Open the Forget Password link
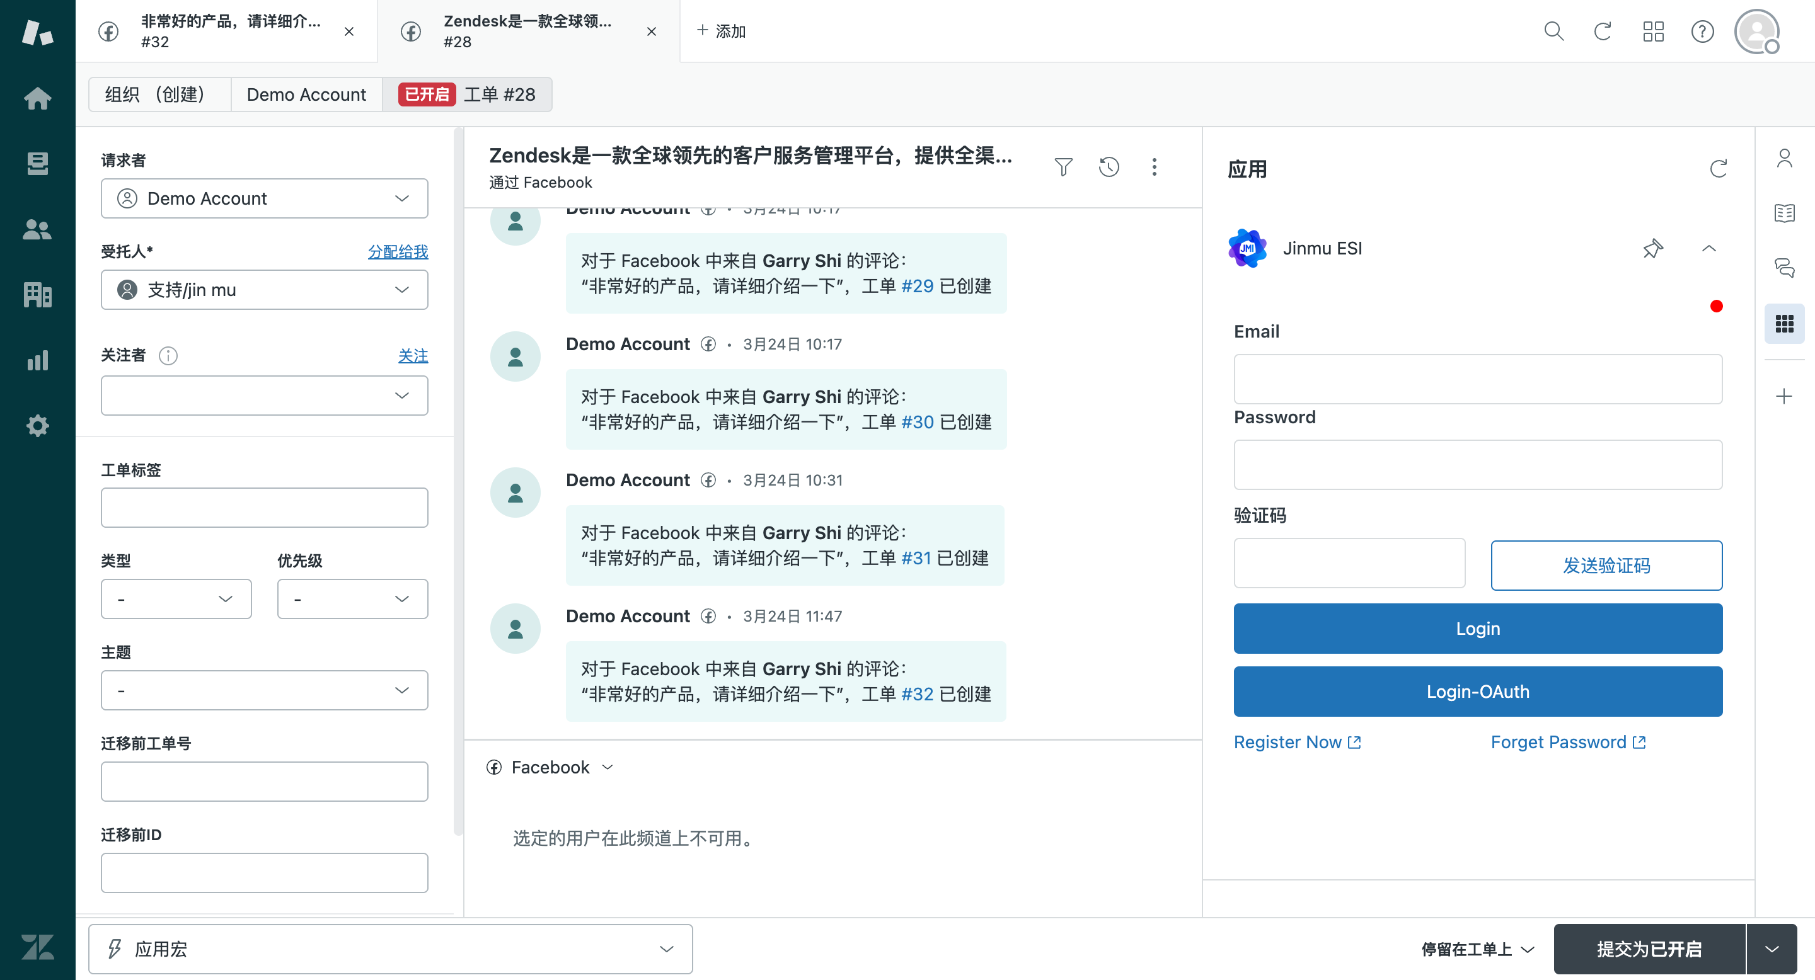The image size is (1815, 980). pos(1569,743)
